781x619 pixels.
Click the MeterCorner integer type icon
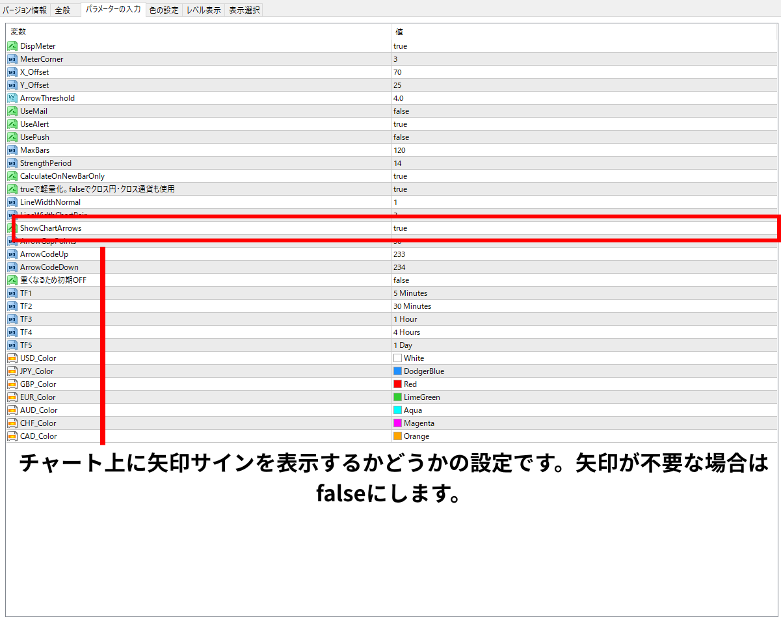pyautogui.click(x=12, y=59)
